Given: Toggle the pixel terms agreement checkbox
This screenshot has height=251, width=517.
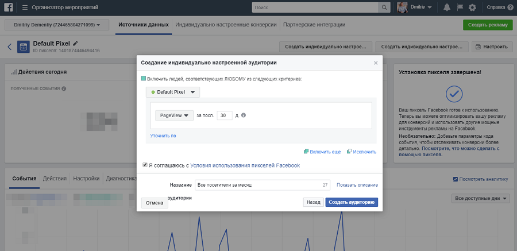Looking at the screenshot, I should point(145,165).
